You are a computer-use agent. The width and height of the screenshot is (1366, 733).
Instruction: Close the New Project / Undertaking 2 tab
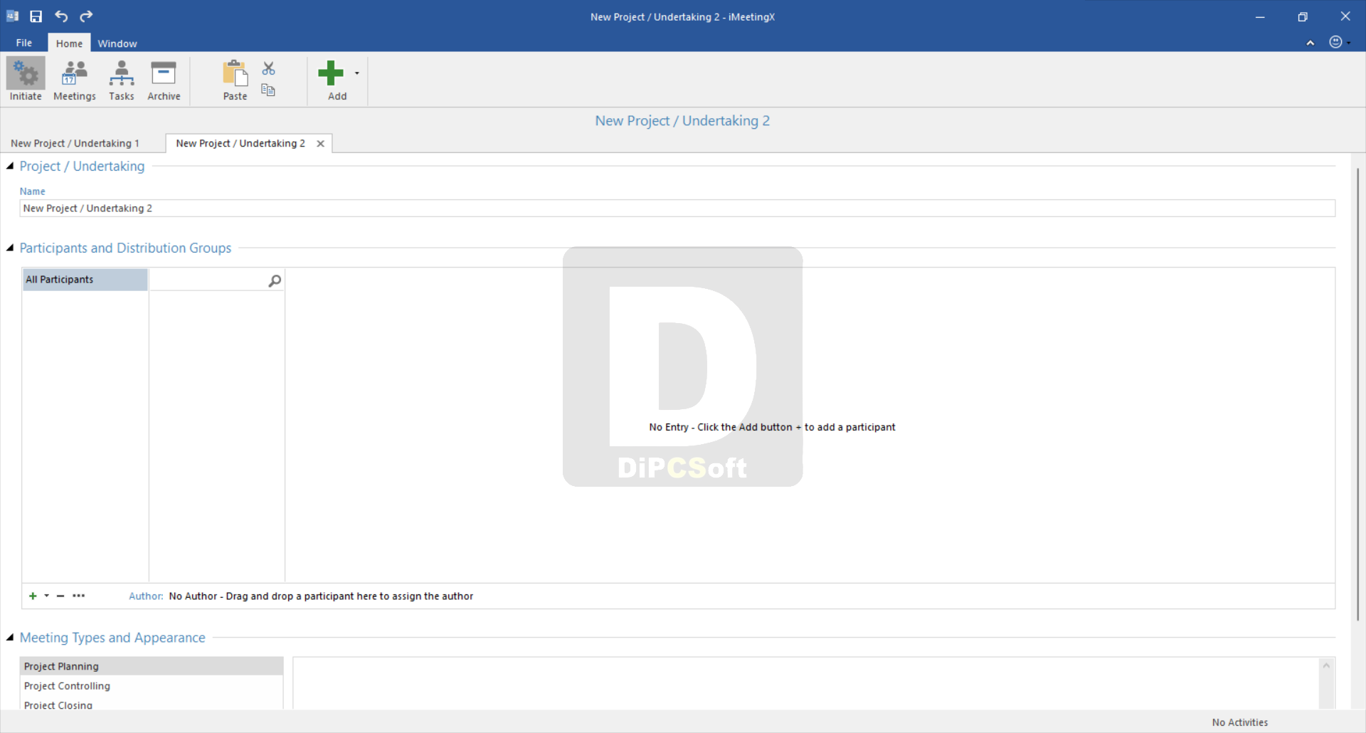click(x=321, y=143)
